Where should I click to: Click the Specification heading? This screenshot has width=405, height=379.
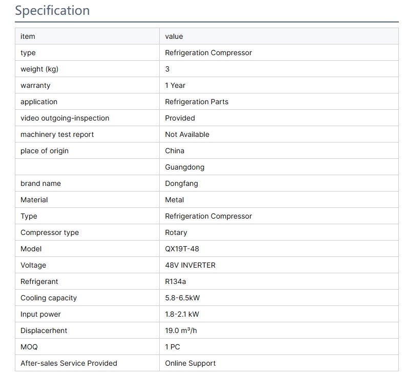pyautogui.click(x=52, y=11)
